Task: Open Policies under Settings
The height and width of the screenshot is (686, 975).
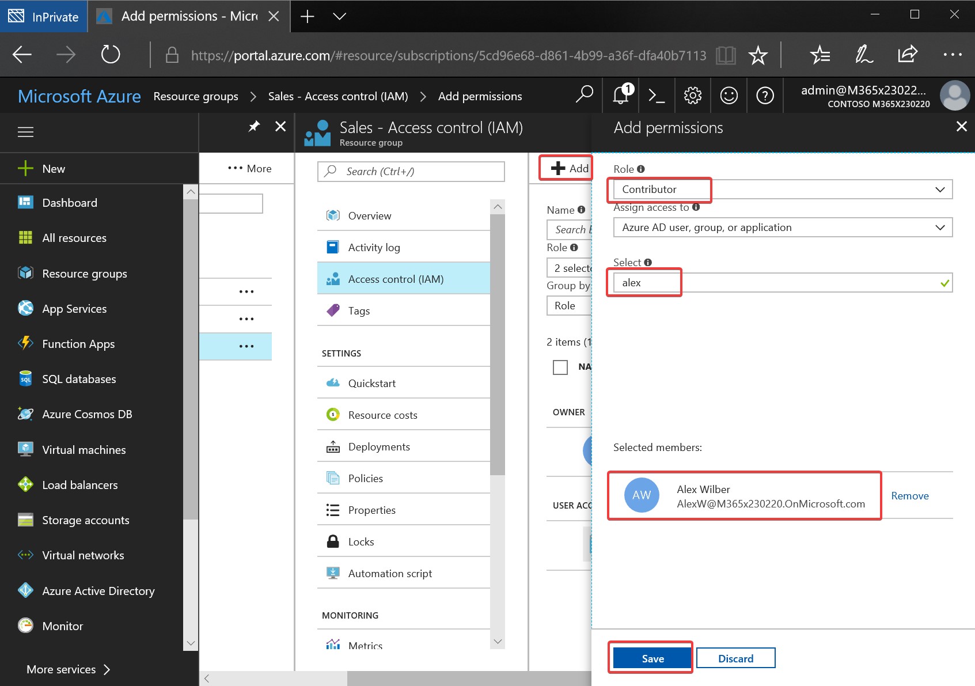Action: pos(403,478)
